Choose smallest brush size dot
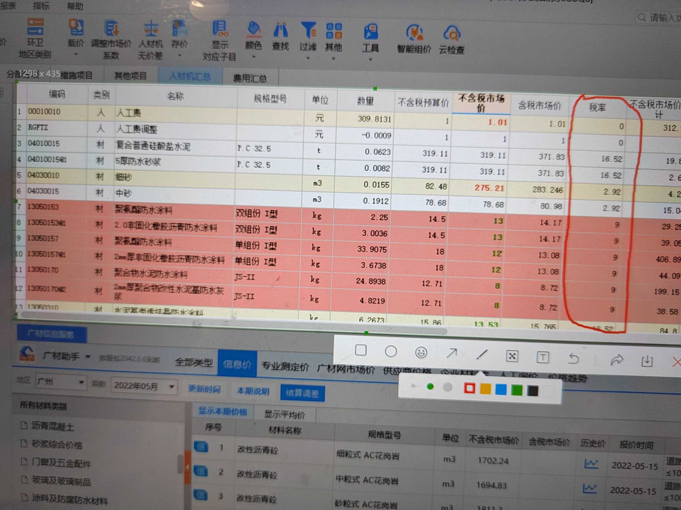Image resolution: width=681 pixels, height=510 pixels. [x=413, y=386]
